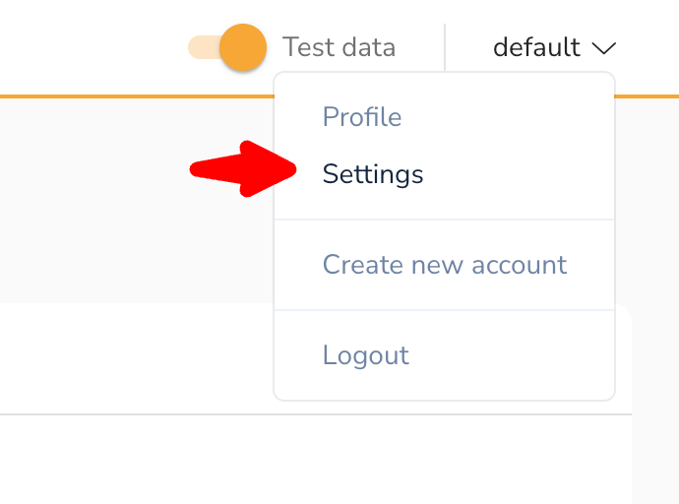Viewport: 679px width, 504px height.
Task: Toggle the Test data switch
Action: click(x=227, y=47)
